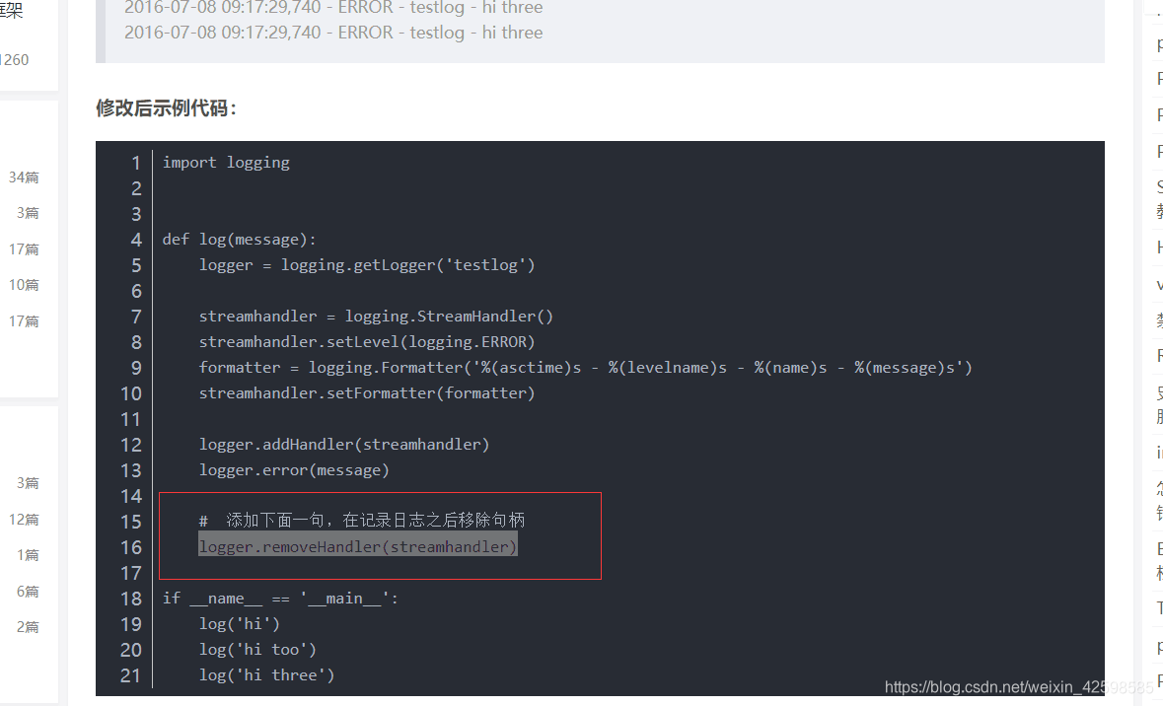Open the sidebar category with 1篇
The image size is (1163, 706).
pyautogui.click(x=29, y=555)
